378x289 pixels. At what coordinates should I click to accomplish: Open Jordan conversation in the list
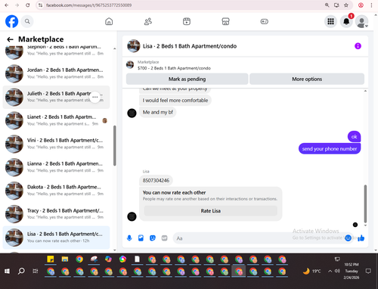pos(56,73)
